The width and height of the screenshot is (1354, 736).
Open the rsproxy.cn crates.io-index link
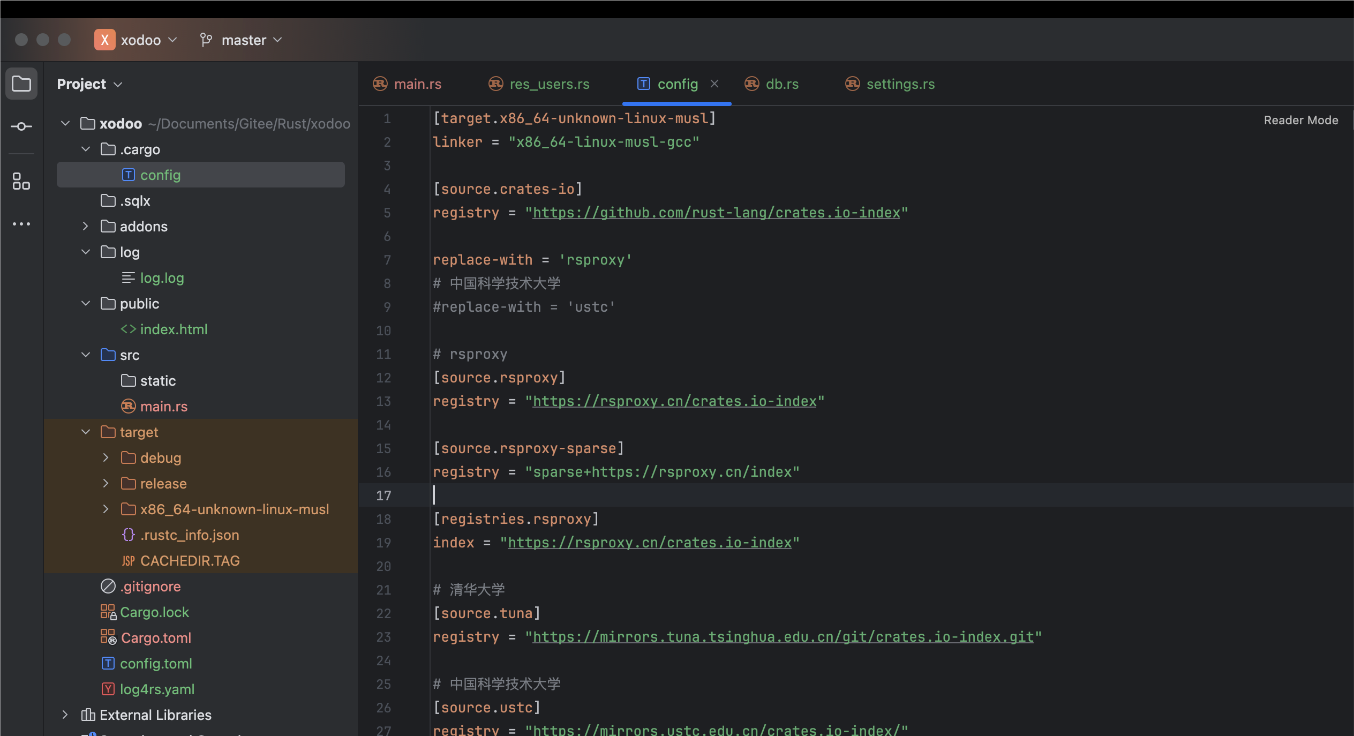[x=675, y=401]
